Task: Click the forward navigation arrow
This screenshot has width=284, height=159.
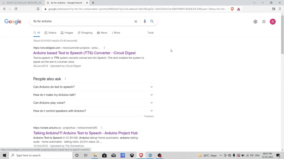Action: (10, 9)
